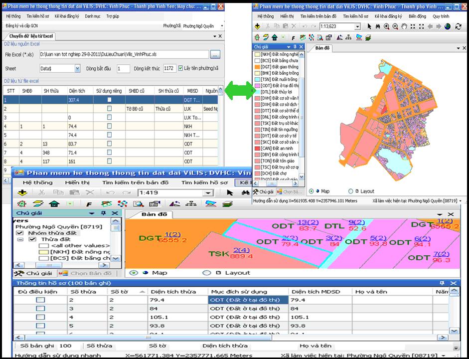Click the Dòng kết thúc field showing 1172
Screen dimensions: 469x359
click(x=169, y=68)
